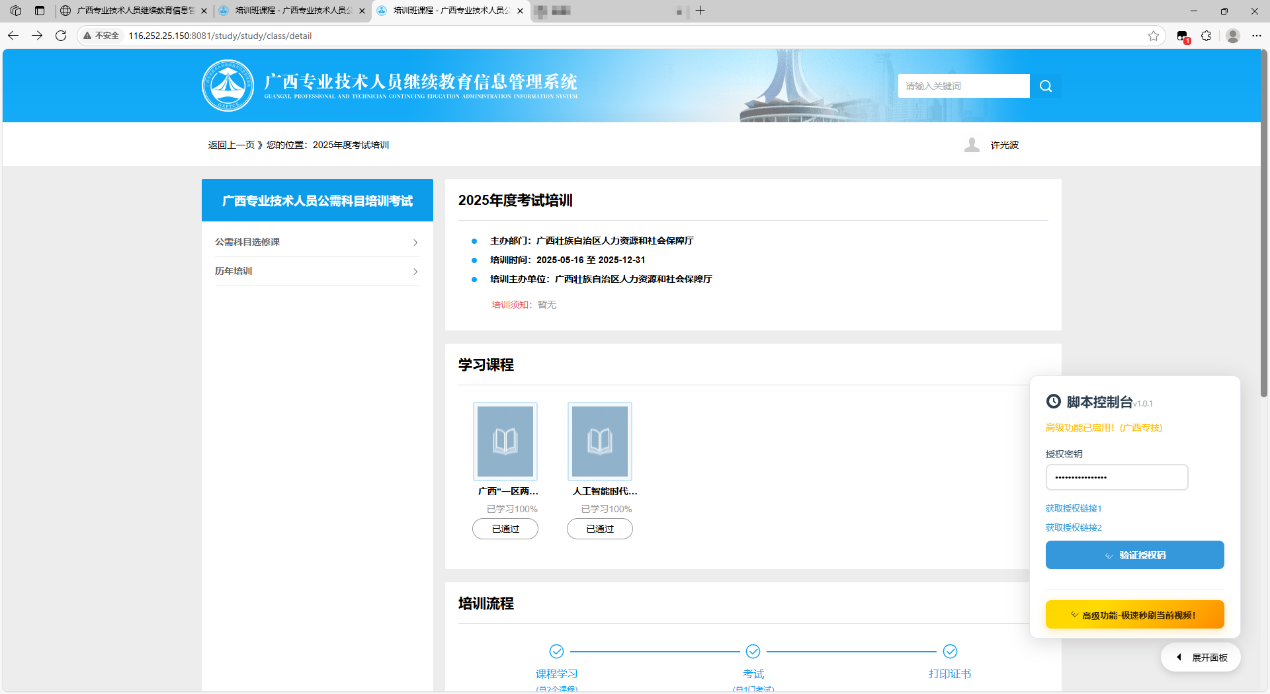Expand the 历年培训 sidebar item

tap(317, 271)
